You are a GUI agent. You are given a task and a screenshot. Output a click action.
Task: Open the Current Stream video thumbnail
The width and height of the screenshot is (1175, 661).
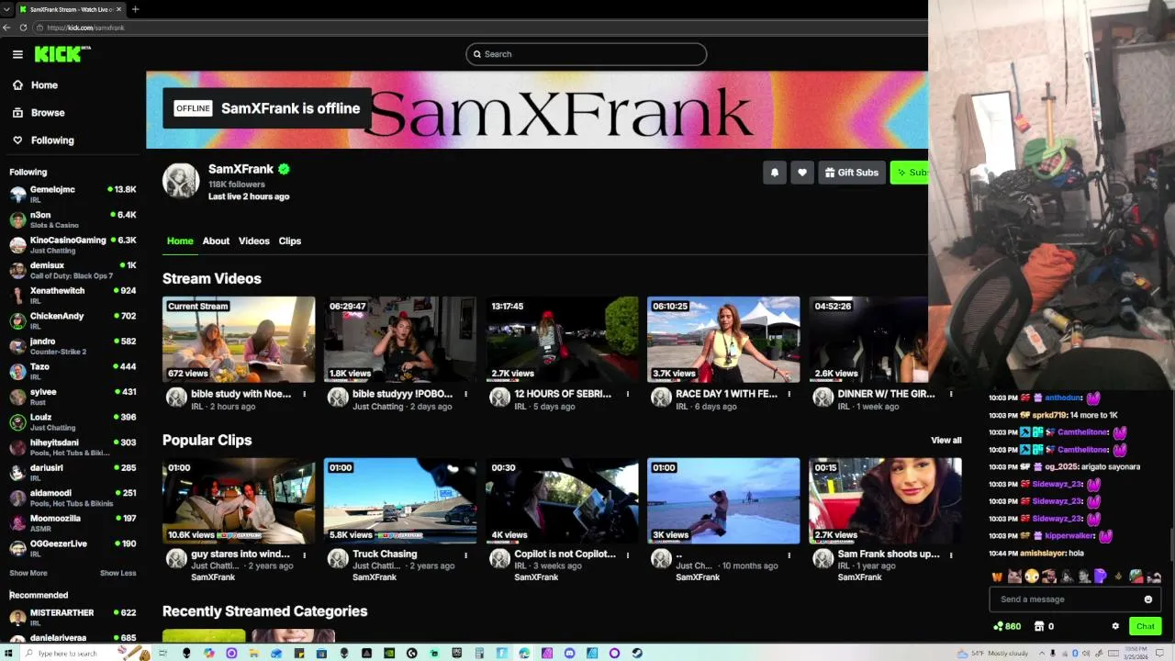(239, 339)
